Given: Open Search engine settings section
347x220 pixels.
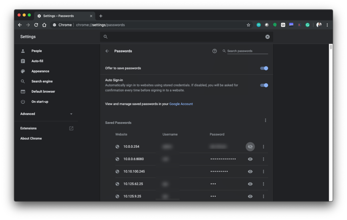Looking at the screenshot, I should [42, 81].
